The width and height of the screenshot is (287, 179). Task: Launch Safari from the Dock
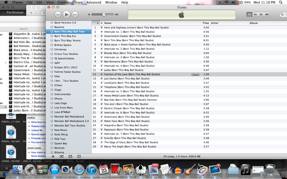(x=79, y=170)
